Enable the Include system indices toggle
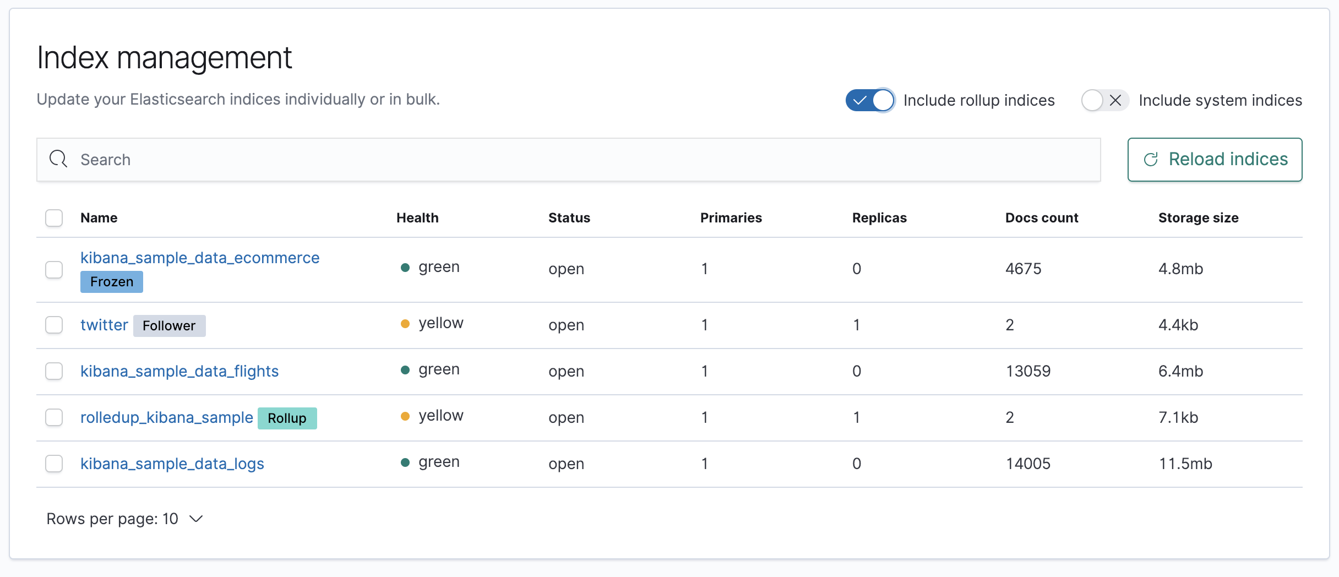This screenshot has width=1339, height=577. pos(1103,100)
